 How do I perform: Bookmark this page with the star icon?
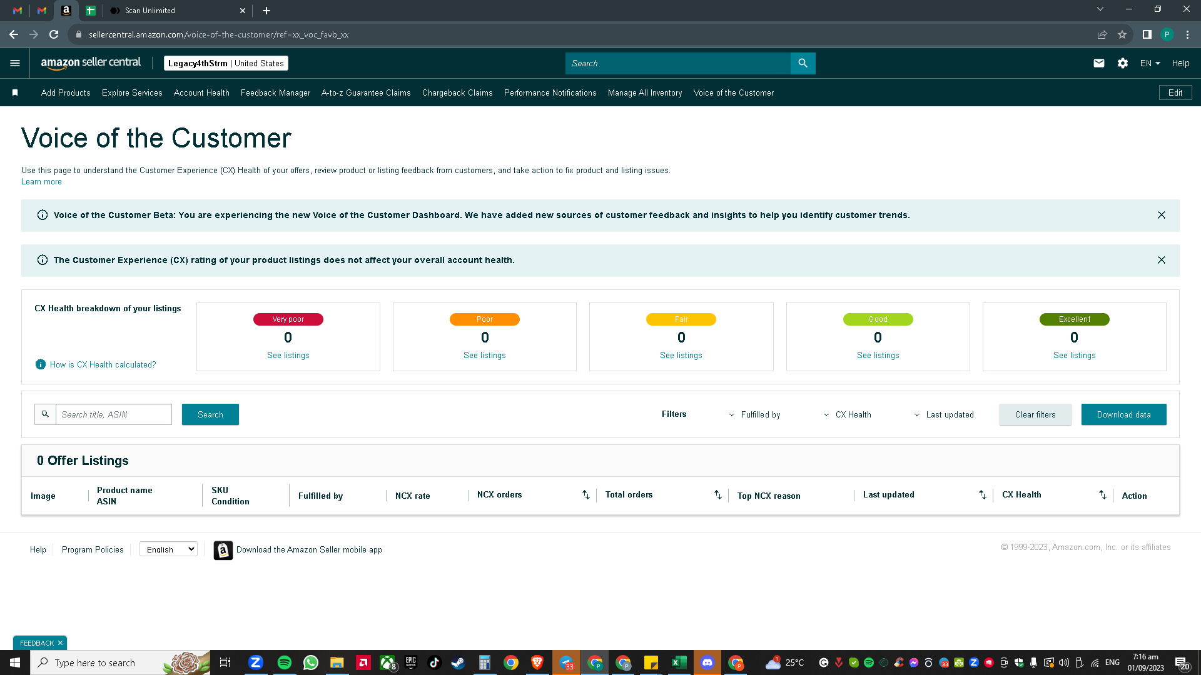click(x=1122, y=35)
